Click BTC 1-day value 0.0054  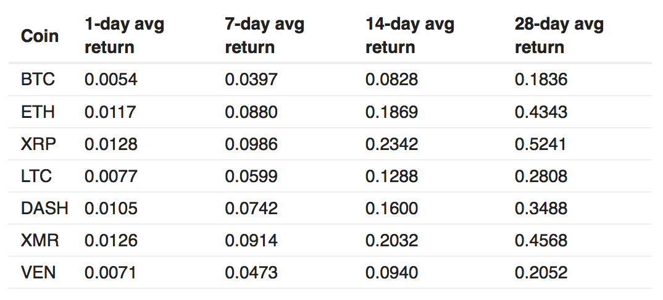click(111, 80)
